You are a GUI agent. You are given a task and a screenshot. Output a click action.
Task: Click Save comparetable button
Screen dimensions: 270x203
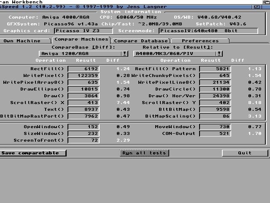[33, 153]
